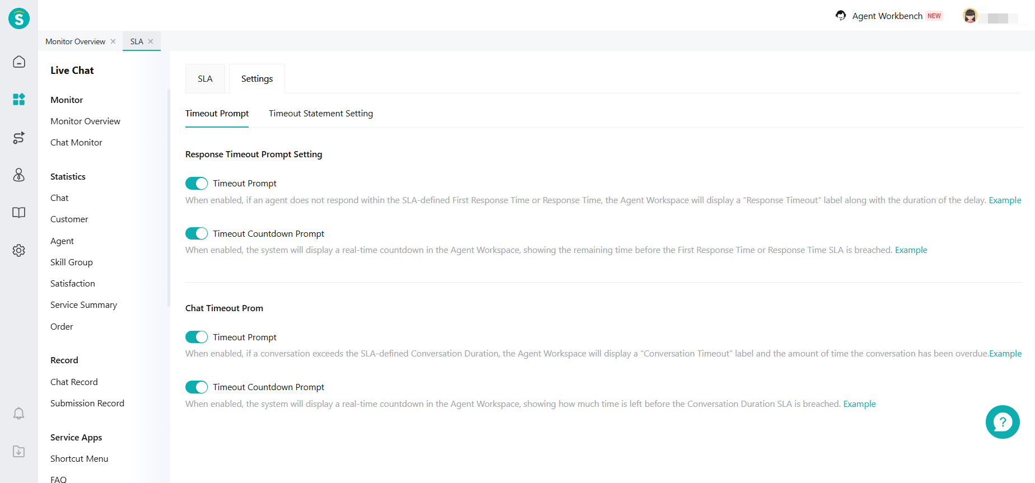Viewport: 1035px width, 483px height.
Task: View Example for Response Timeout Prompt
Action: coord(1005,200)
